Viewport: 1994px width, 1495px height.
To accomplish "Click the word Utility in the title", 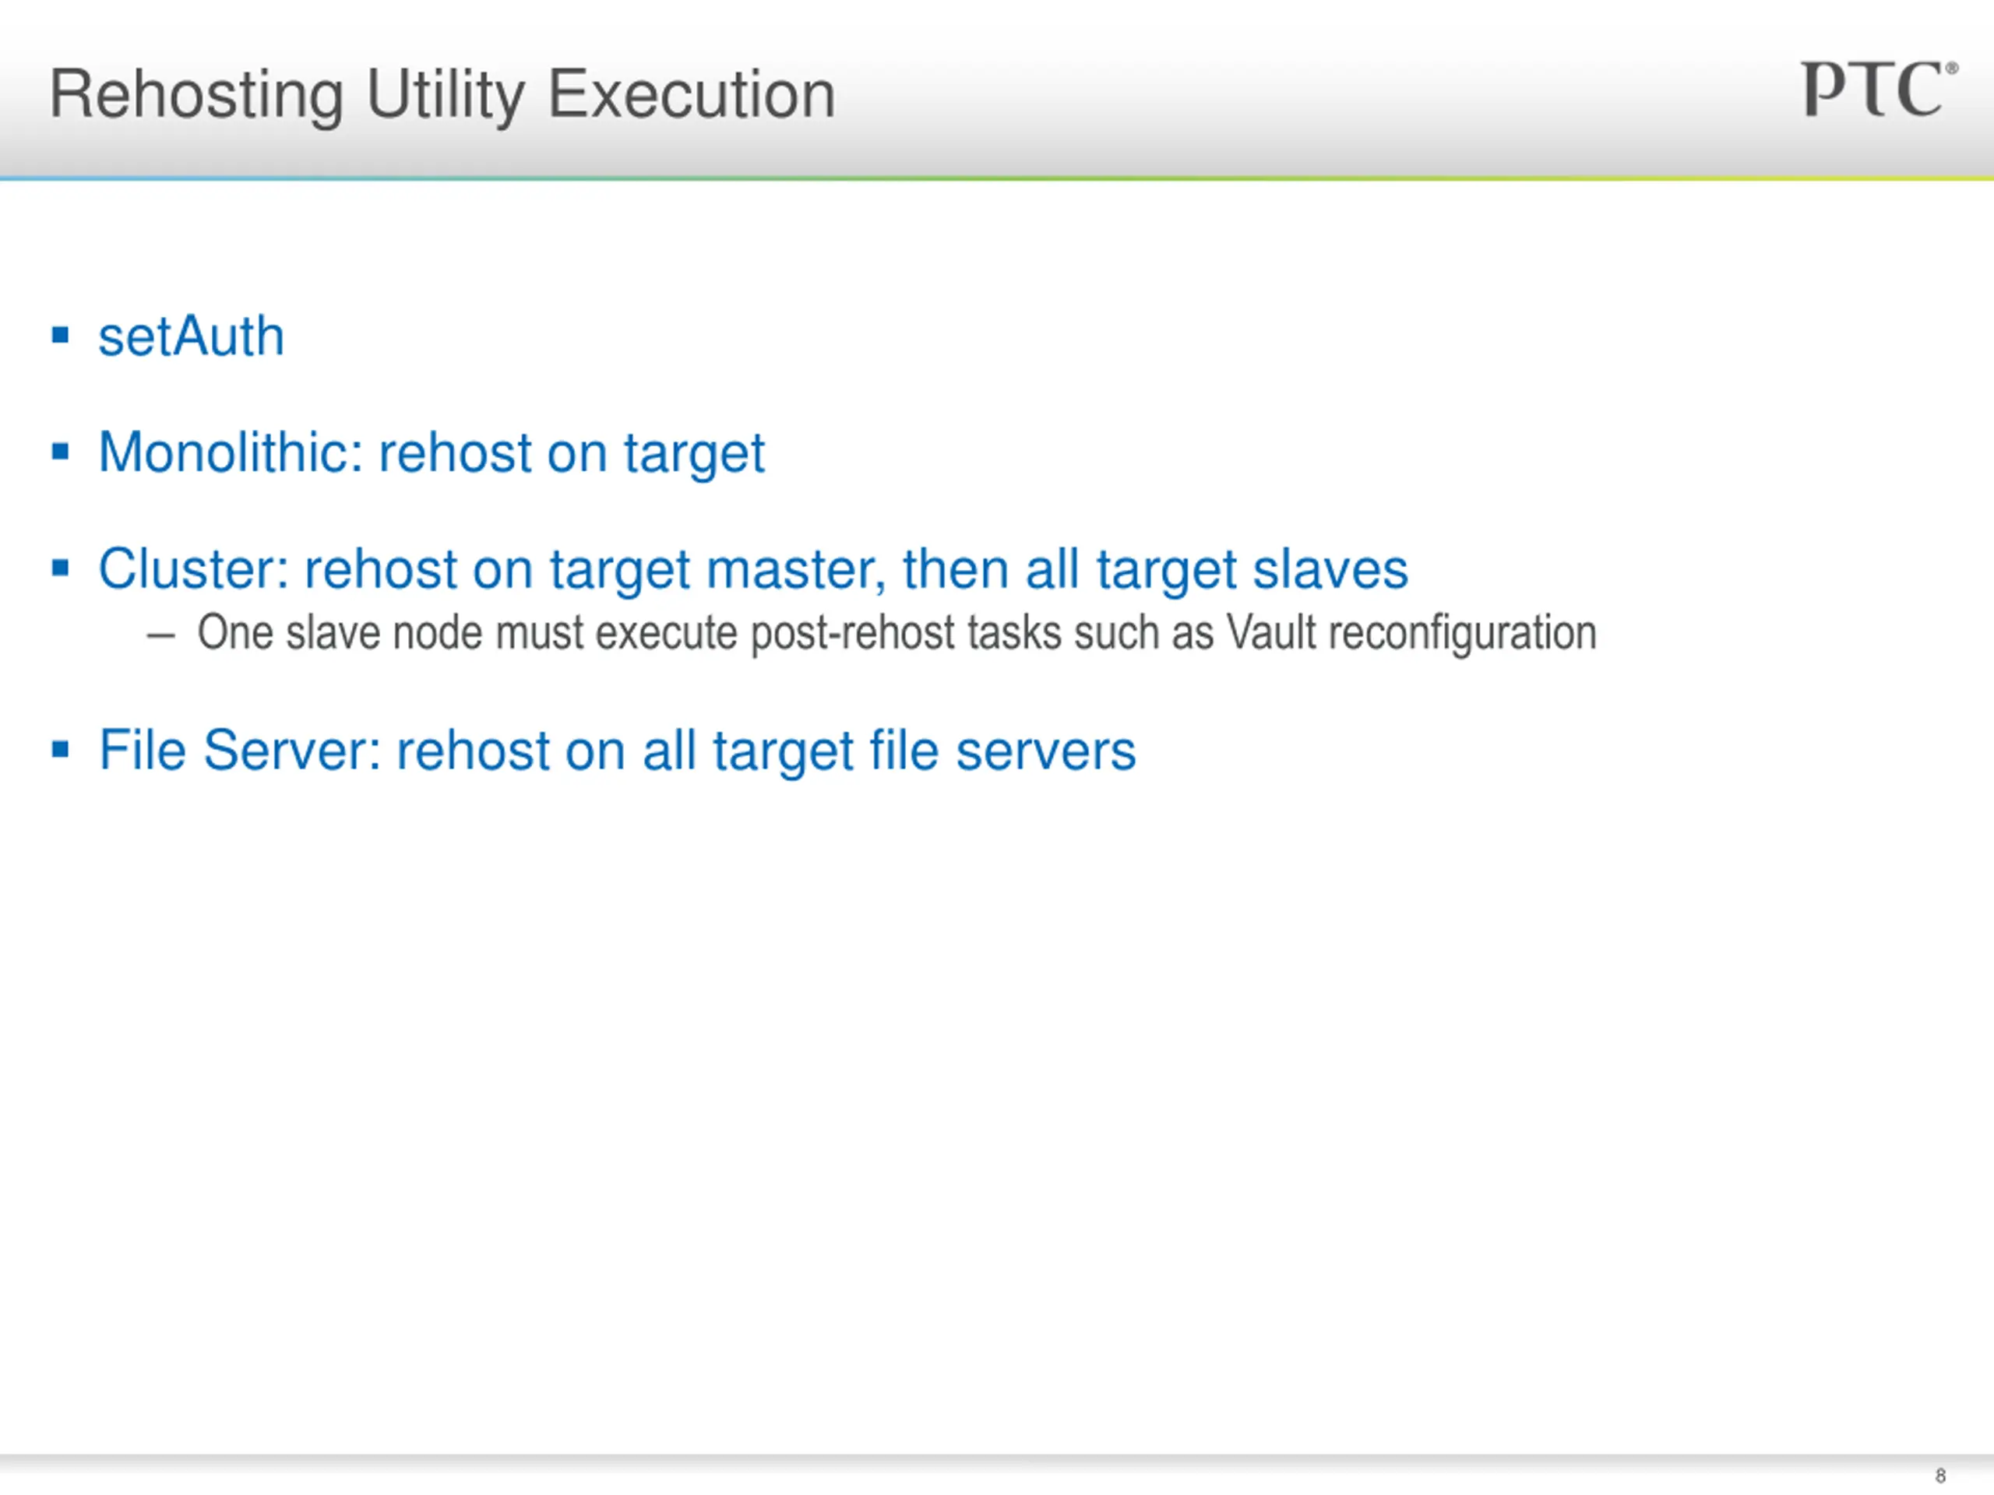I will pos(446,97).
